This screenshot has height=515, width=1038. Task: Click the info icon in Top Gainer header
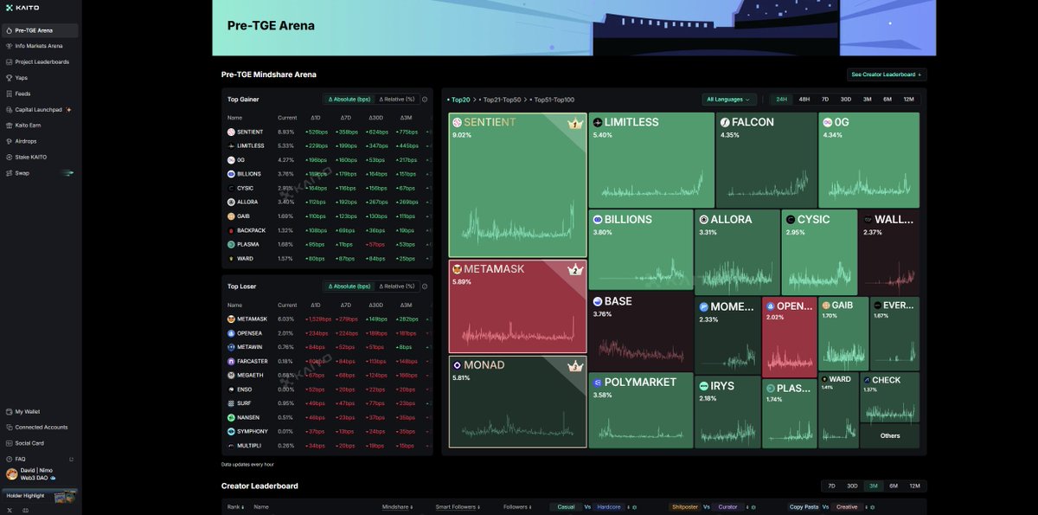pyautogui.click(x=425, y=100)
